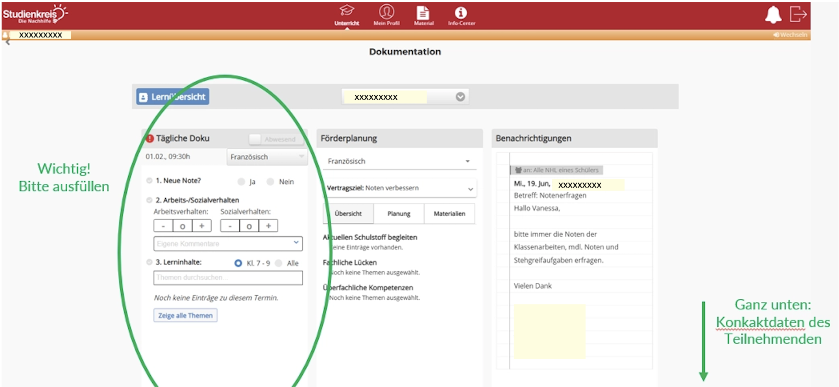Viewport: 839px width, 387px height.
Task: Click the Zeige alle Themen button
Action: (185, 315)
